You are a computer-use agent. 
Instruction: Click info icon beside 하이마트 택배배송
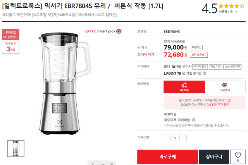coord(194,120)
